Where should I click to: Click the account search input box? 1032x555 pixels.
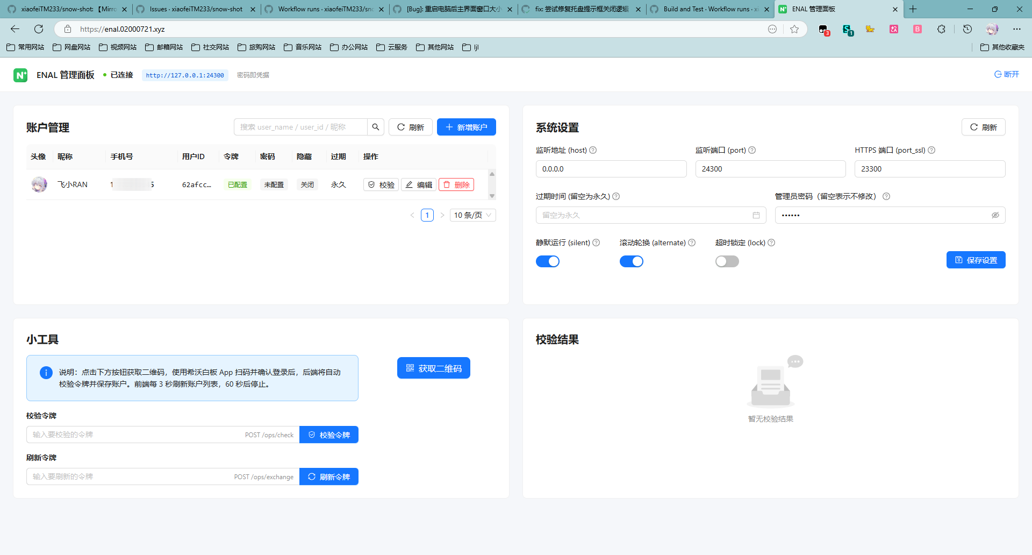tap(301, 127)
